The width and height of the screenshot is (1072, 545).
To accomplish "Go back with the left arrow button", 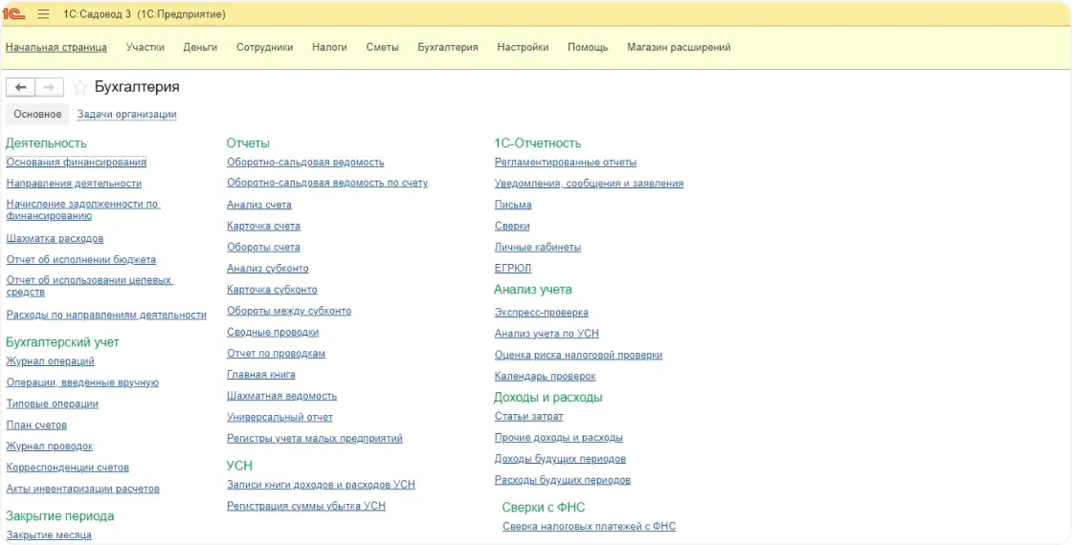I will coord(20,87).
